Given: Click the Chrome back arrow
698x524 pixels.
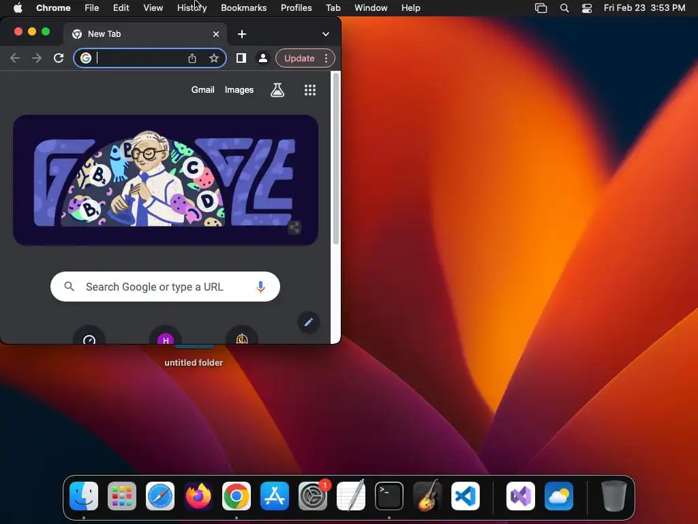Looking at the screenshot, I should click(x=15, y=59).
